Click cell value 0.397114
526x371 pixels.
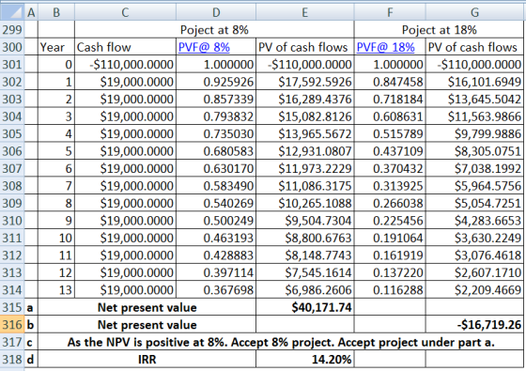216,272
